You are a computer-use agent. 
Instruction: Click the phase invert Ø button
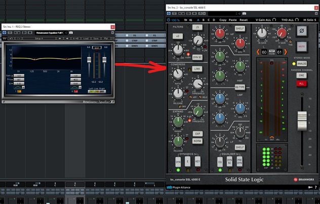301,32
